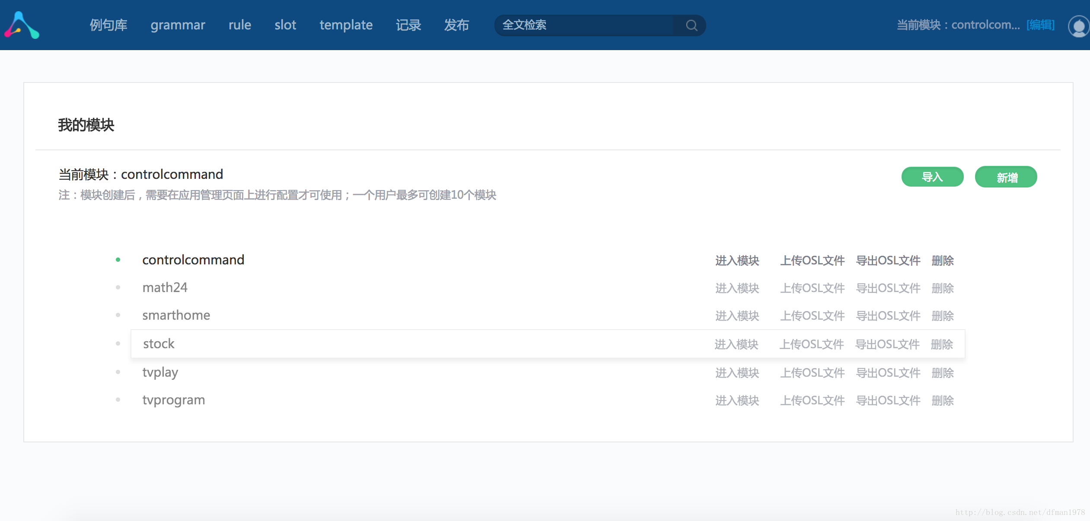1090x521 pixels.
Task: Click 上传OSL文件 for math24
Action: [x=812, y=288]
